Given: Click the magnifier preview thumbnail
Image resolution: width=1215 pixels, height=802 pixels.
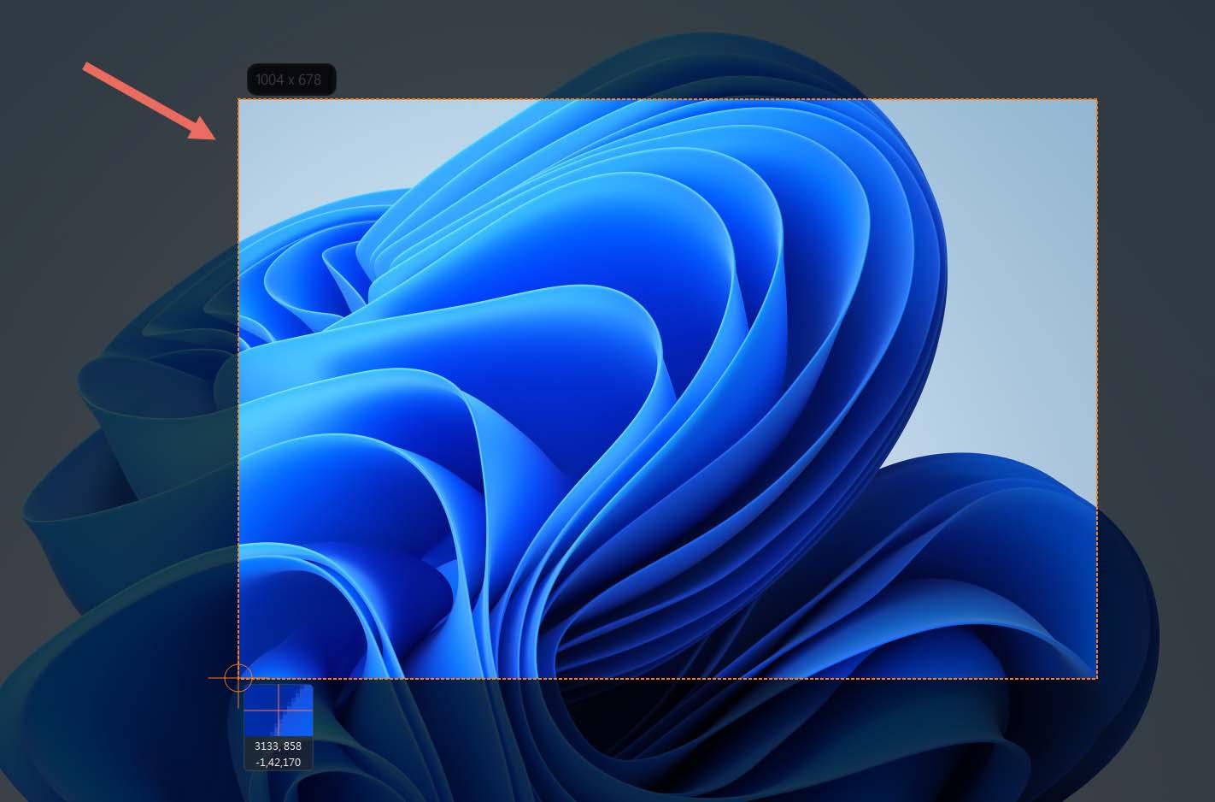Looking at the screenshot, I should click(x=279, y=710).
